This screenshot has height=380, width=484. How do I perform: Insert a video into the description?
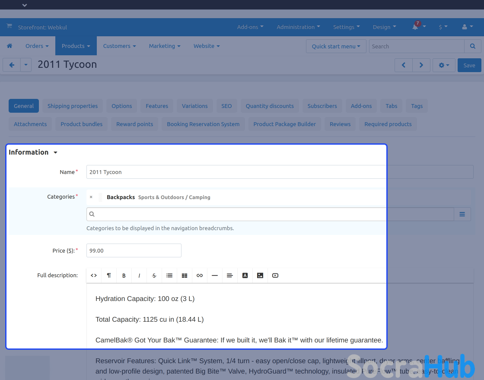click(275, 275)
